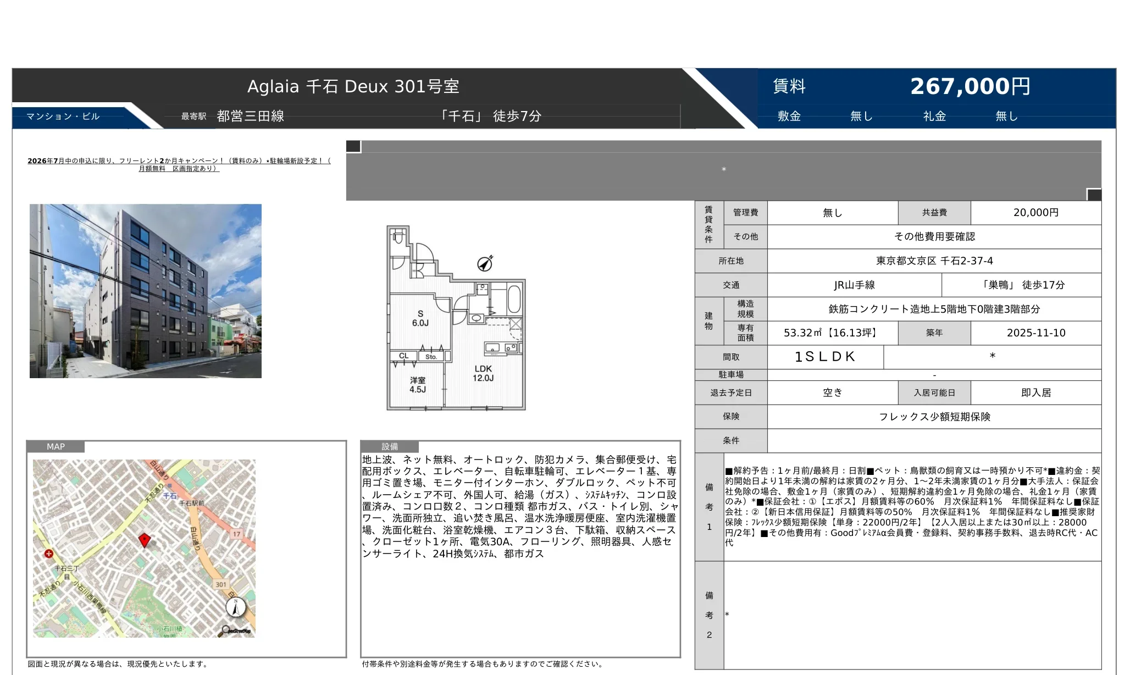Open the building exterior photo
This screenshot has width=1130, height=675.
146,291
